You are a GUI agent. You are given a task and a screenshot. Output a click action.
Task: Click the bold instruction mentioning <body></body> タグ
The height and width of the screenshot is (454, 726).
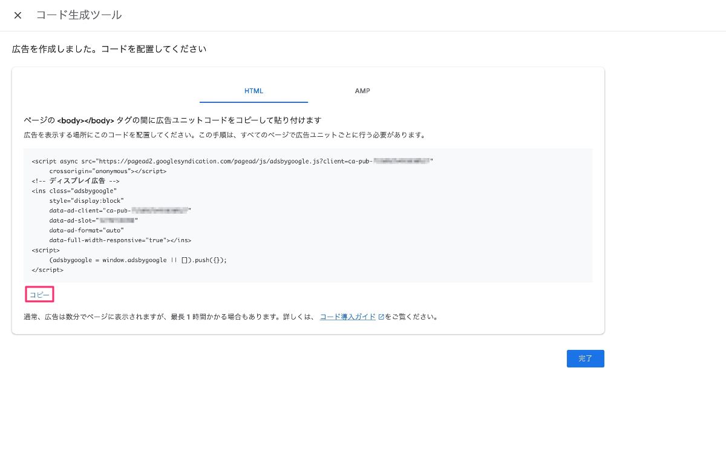point(172,120)
